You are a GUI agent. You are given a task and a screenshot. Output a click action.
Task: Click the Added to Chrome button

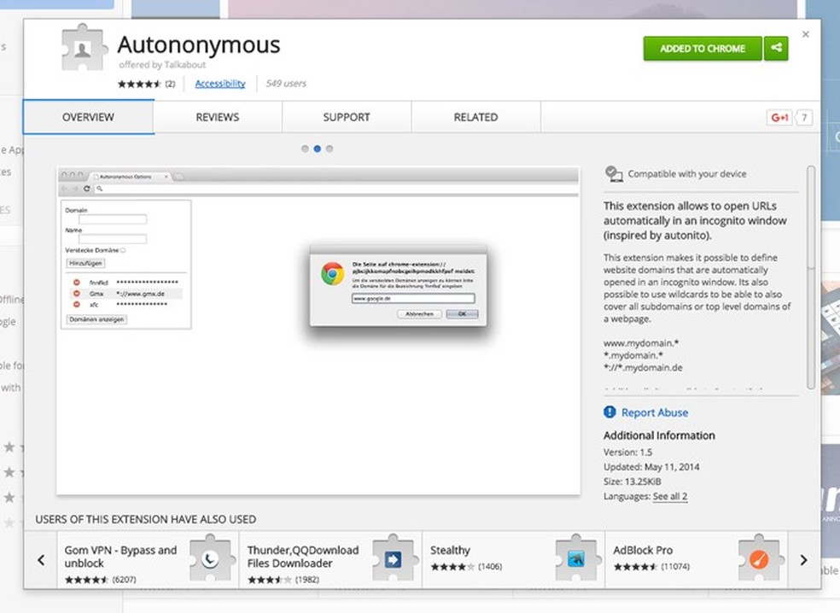[702, 49]
